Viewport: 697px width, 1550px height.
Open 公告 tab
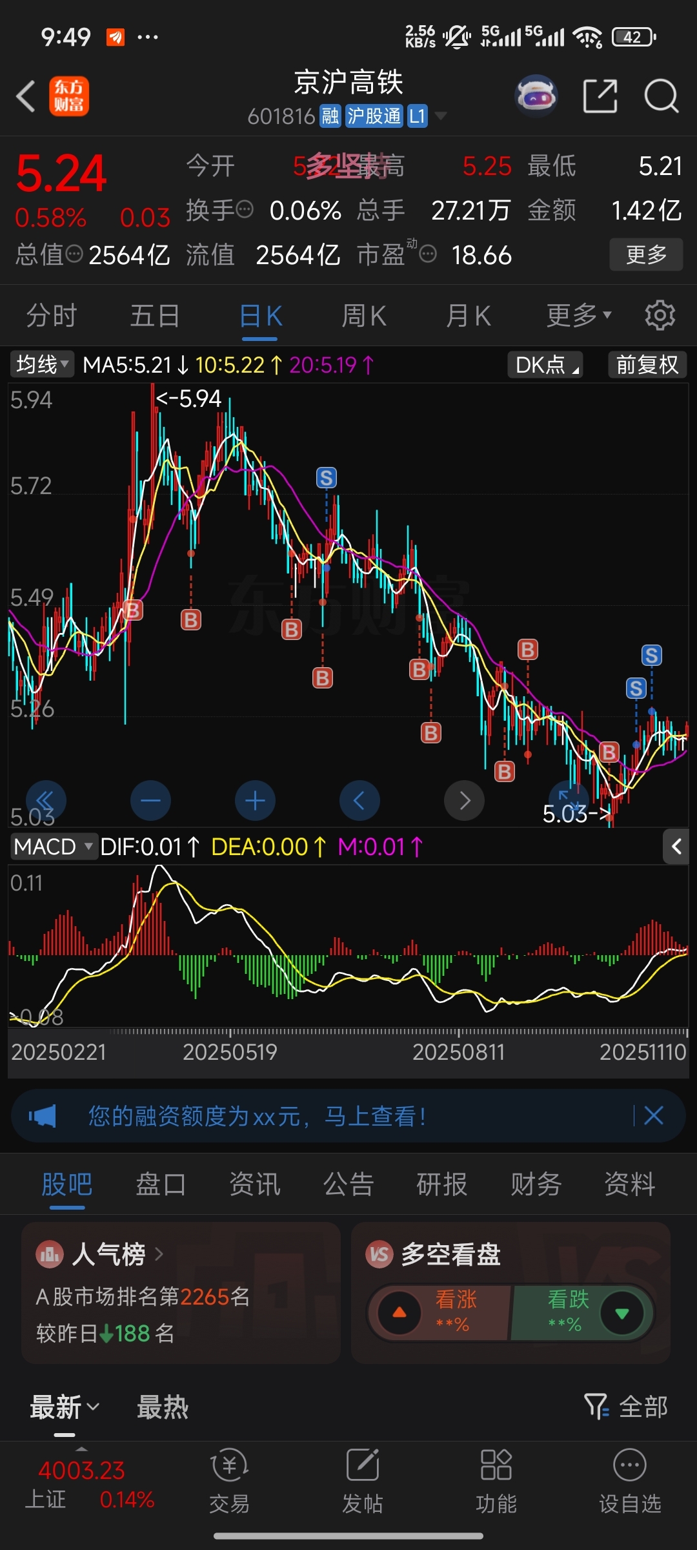[x=348, y=1184]
